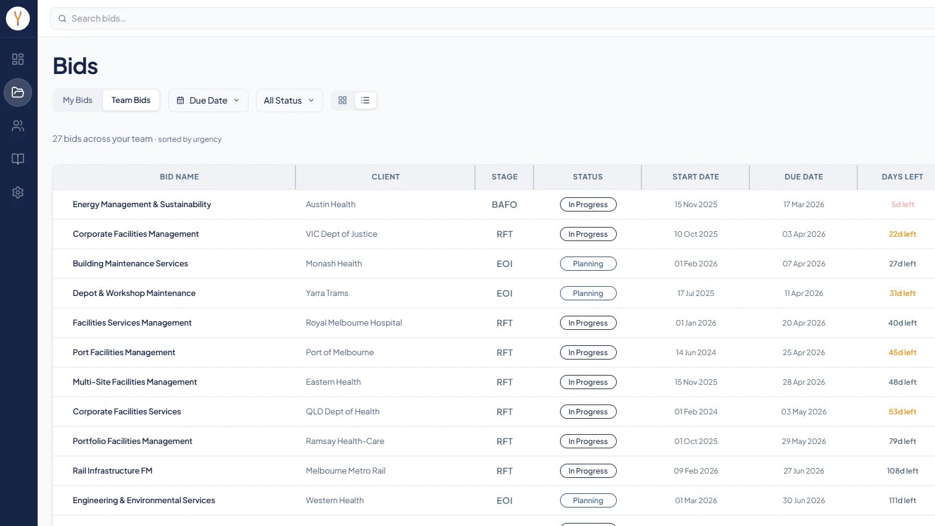
Task: Open the All Status filter dropdown
Action: 289,101
